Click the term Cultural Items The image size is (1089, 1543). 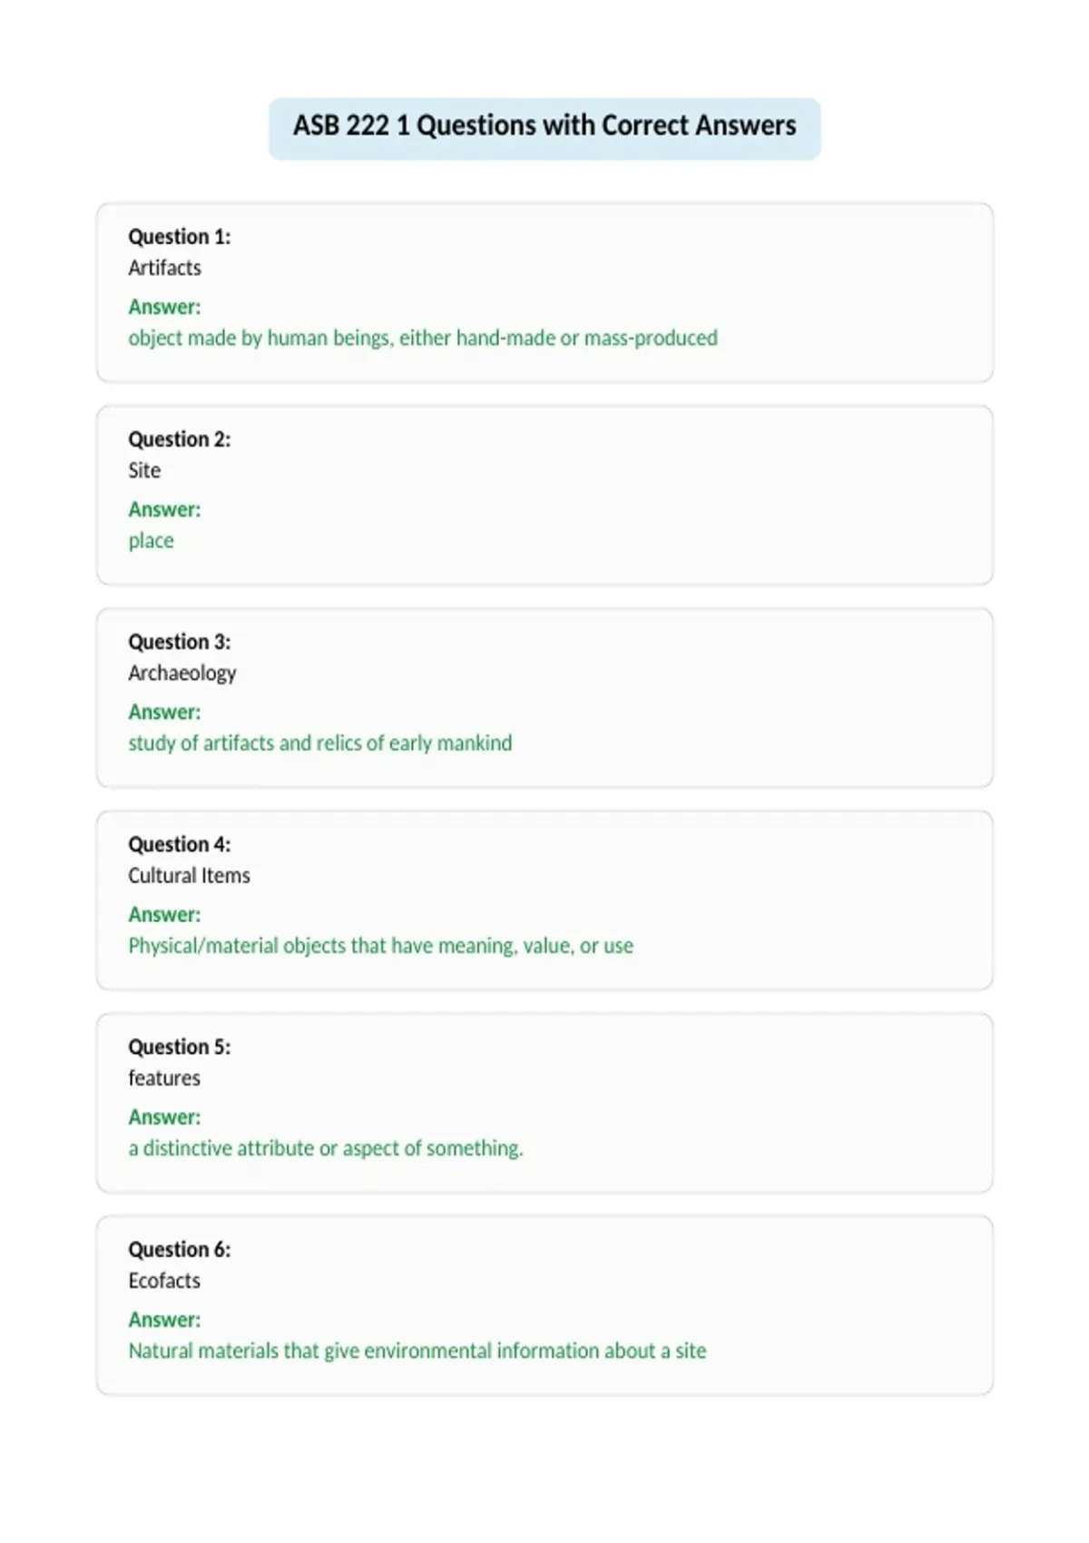point(189,876)
